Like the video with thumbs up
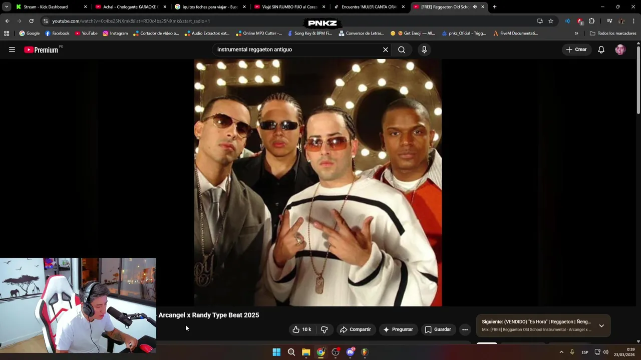Screen dimensions: 641x360 [302, 329]
